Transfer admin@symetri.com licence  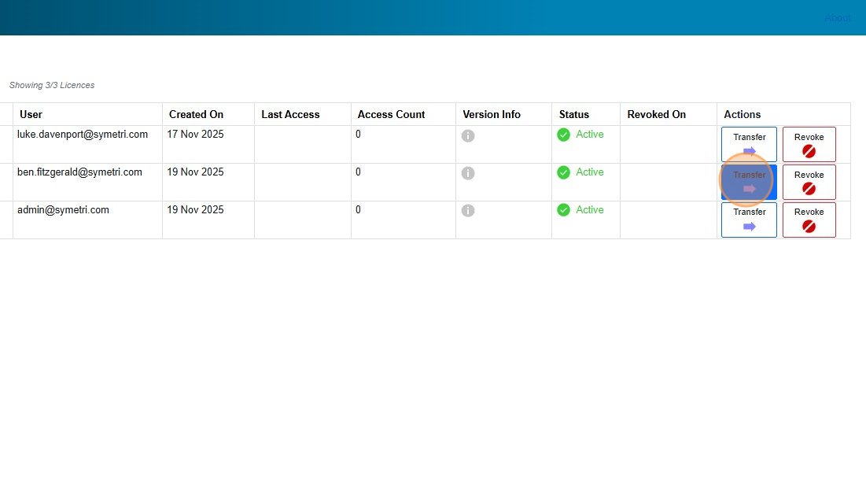click(x=749, y=220)
